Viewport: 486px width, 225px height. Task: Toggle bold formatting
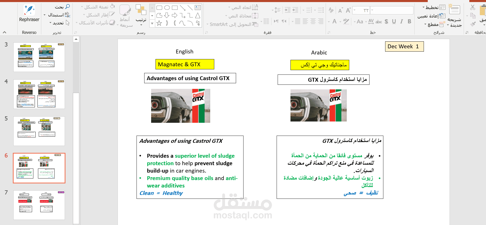point(409,22)
